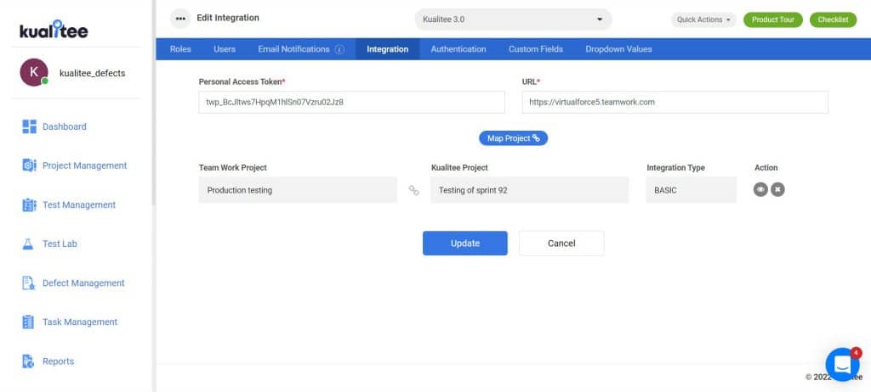871x392 pixels.
Task: Open the chat support bubble icon
Action: pyautogui.click(x=843, y=364)
